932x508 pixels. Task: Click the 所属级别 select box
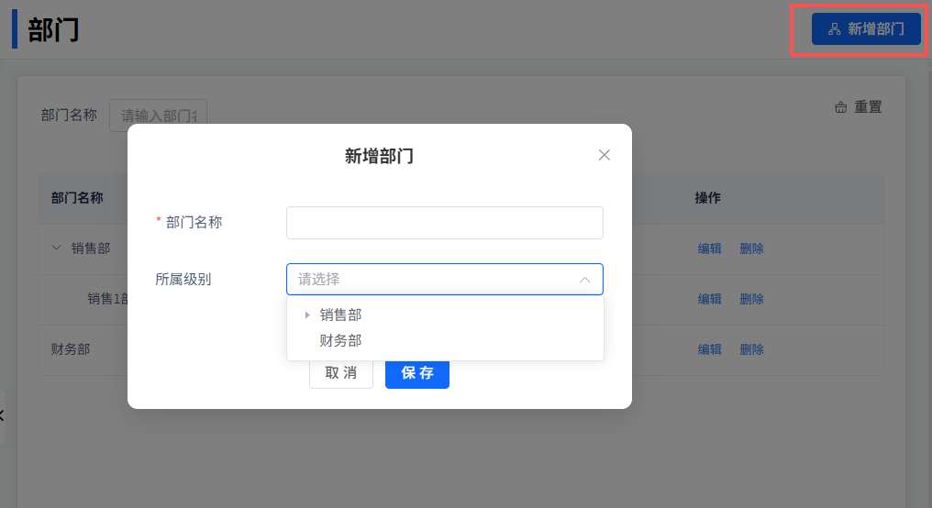(431, 280)
